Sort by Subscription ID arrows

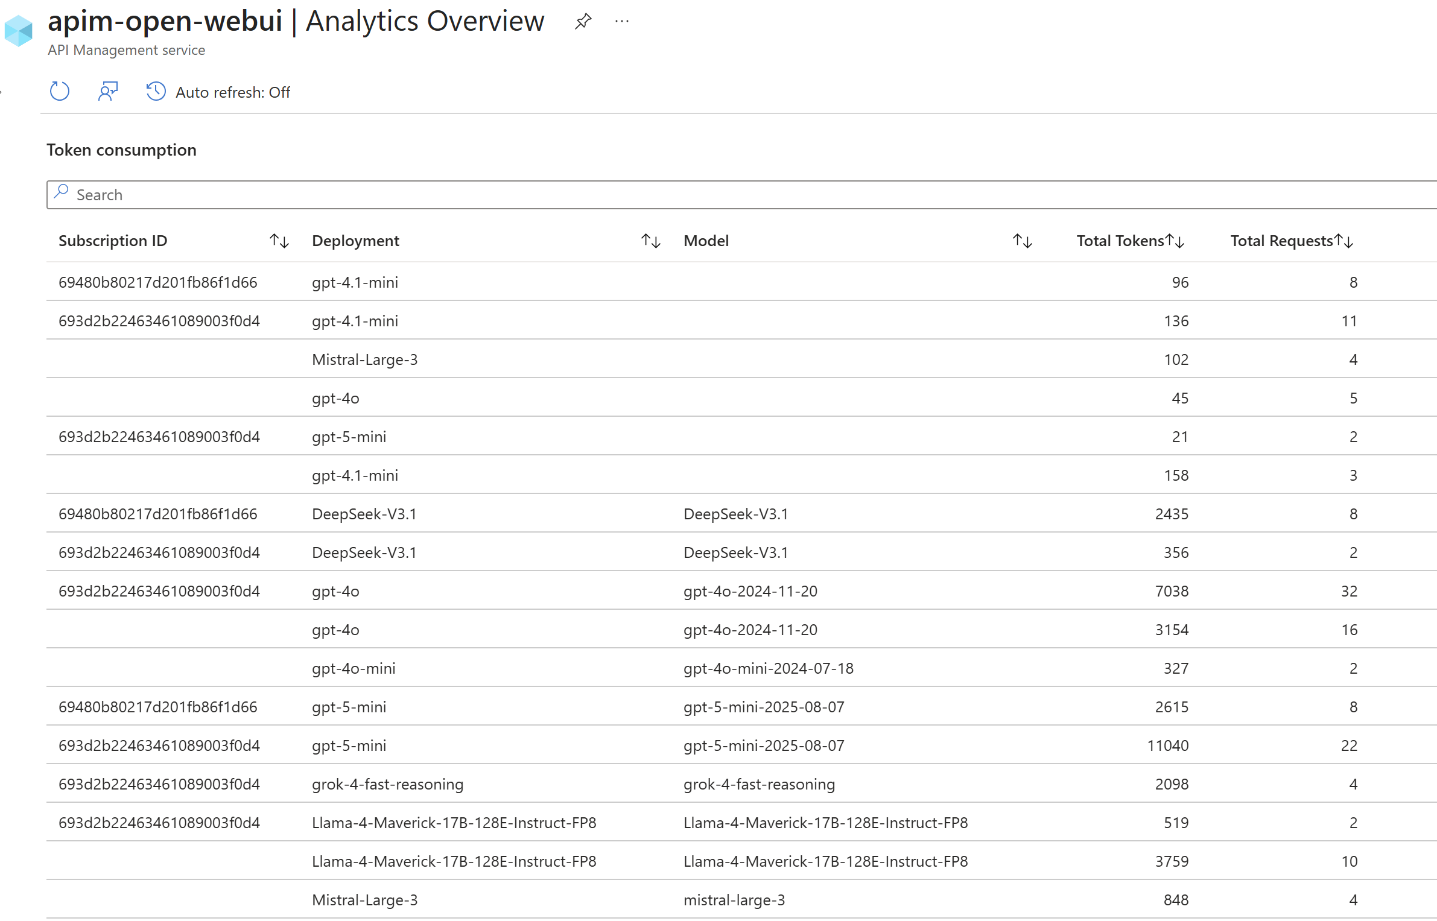click(x=279, y=241)
